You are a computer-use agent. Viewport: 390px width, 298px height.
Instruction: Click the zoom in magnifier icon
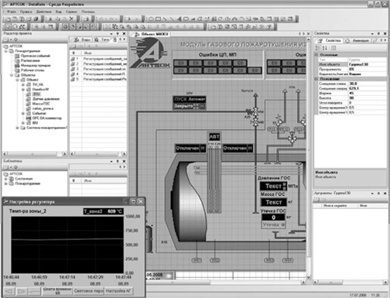pos(36,26)
